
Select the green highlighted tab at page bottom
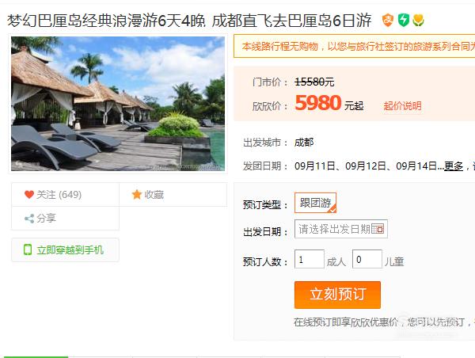click(x=36, y=356)
